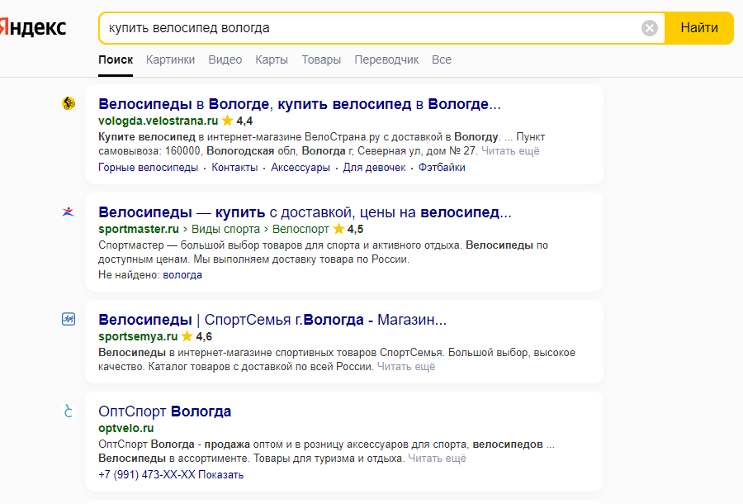Open the Видео tab

click(x=225, y=59)
